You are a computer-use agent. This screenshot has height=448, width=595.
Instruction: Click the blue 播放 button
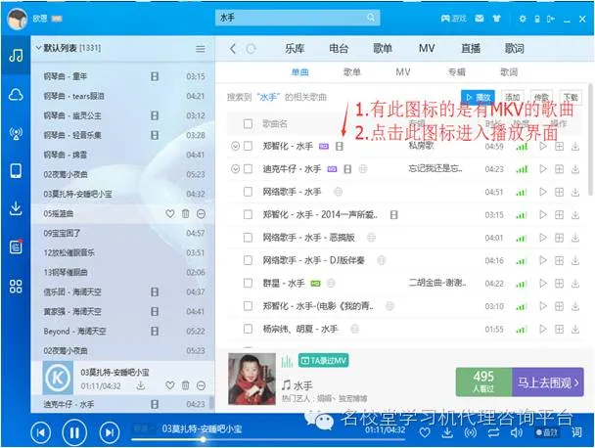[479, 97]
